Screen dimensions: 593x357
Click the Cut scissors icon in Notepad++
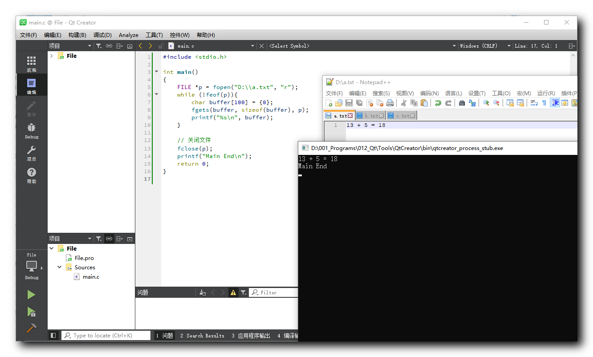(404, 103)
